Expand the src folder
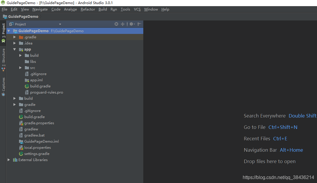The image size is (317, 183). pyautogui.click(x=20, y=68)
